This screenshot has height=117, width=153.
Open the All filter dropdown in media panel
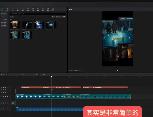pyautogui.click(x=63, y=17)
